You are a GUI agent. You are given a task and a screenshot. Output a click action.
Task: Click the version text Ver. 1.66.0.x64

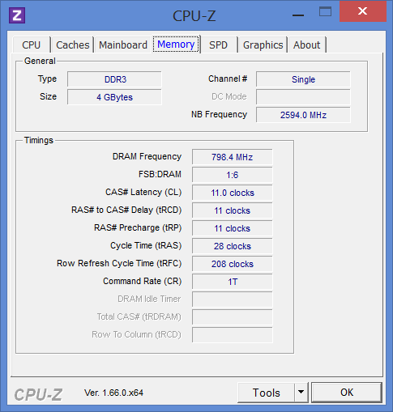click(113, 393)
